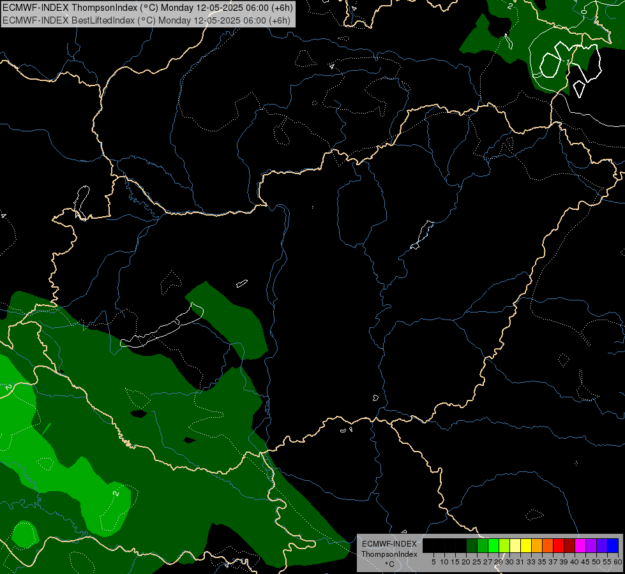The width and height of the screenshot is (625, 574).
Task: Select the pure yellow 31–33 legend swatch
Action: click(x=526, y=545)
